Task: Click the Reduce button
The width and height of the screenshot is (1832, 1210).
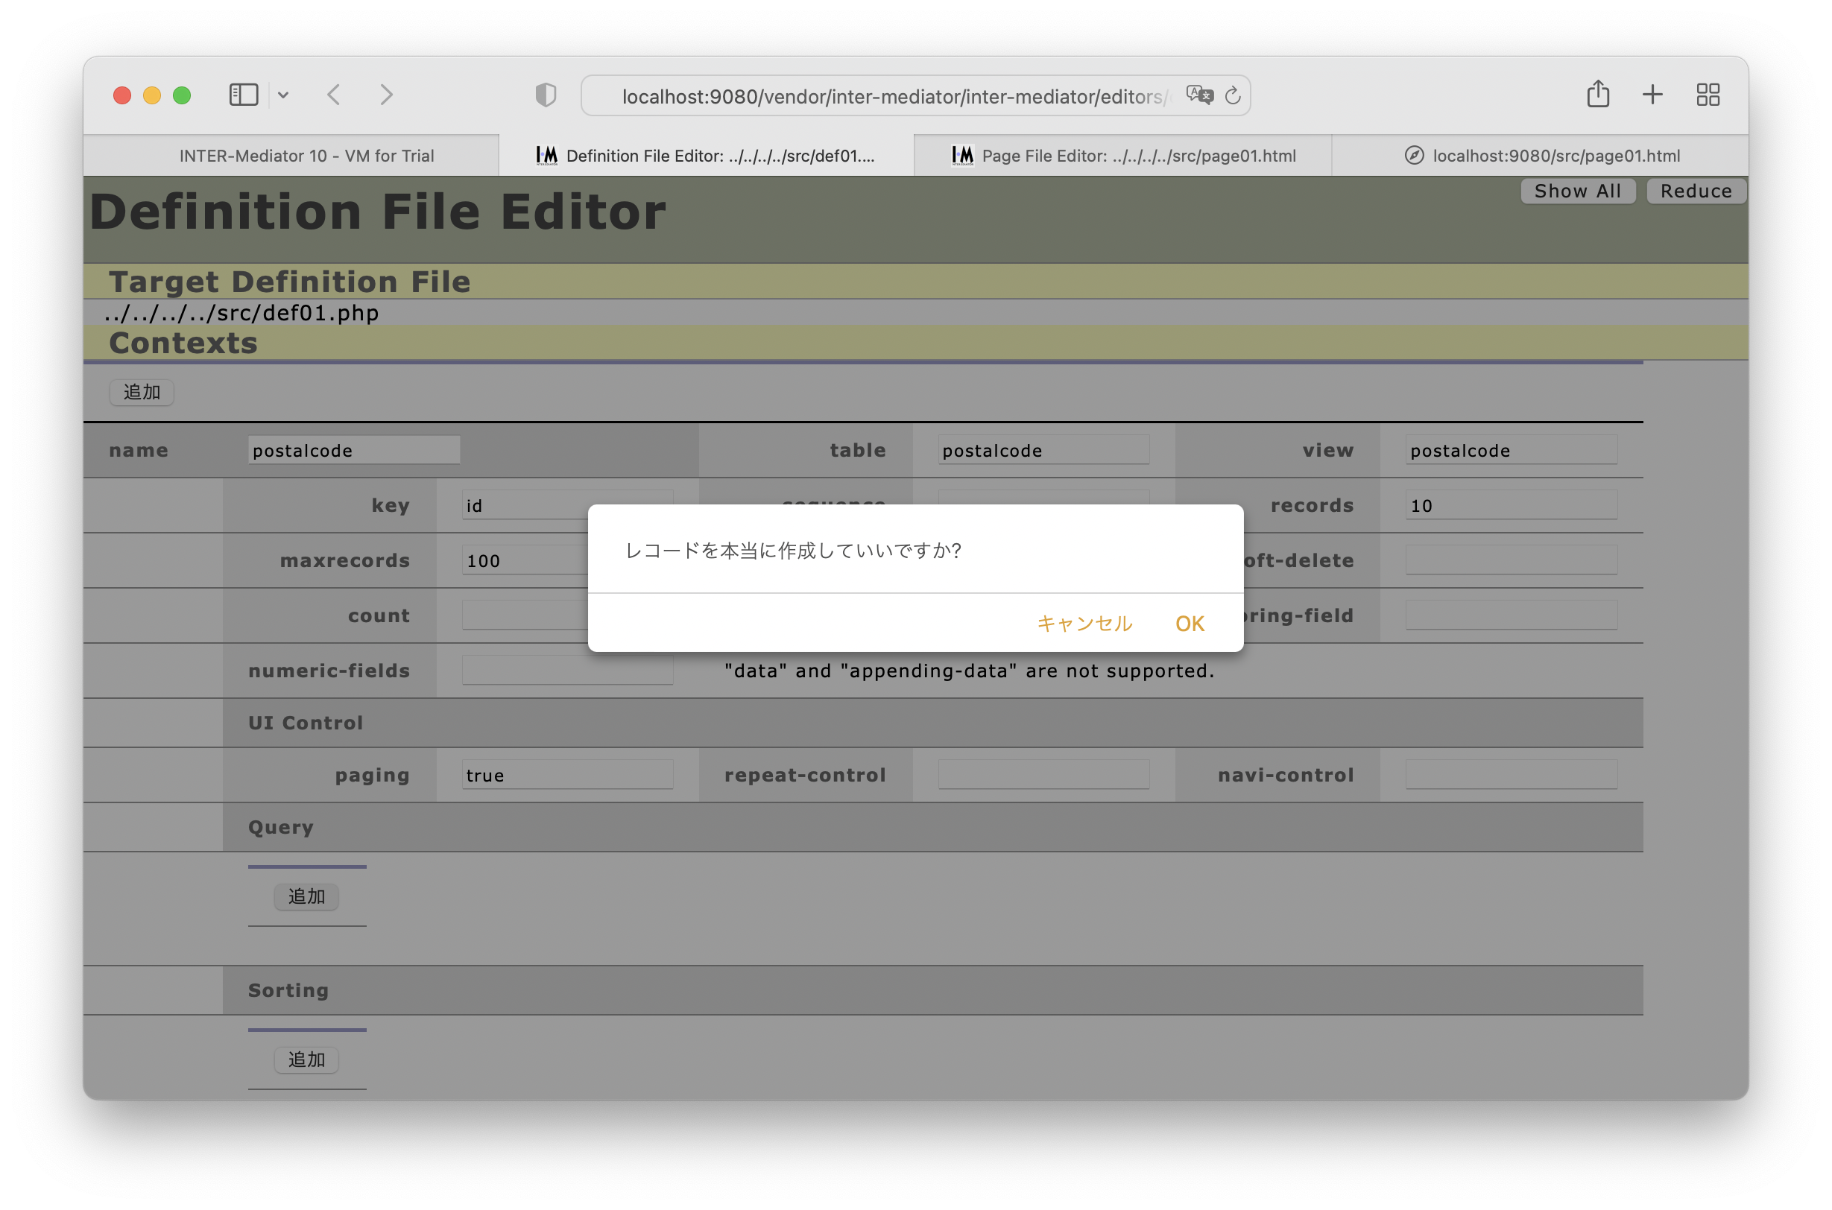Action: (x=1696, y=191)
